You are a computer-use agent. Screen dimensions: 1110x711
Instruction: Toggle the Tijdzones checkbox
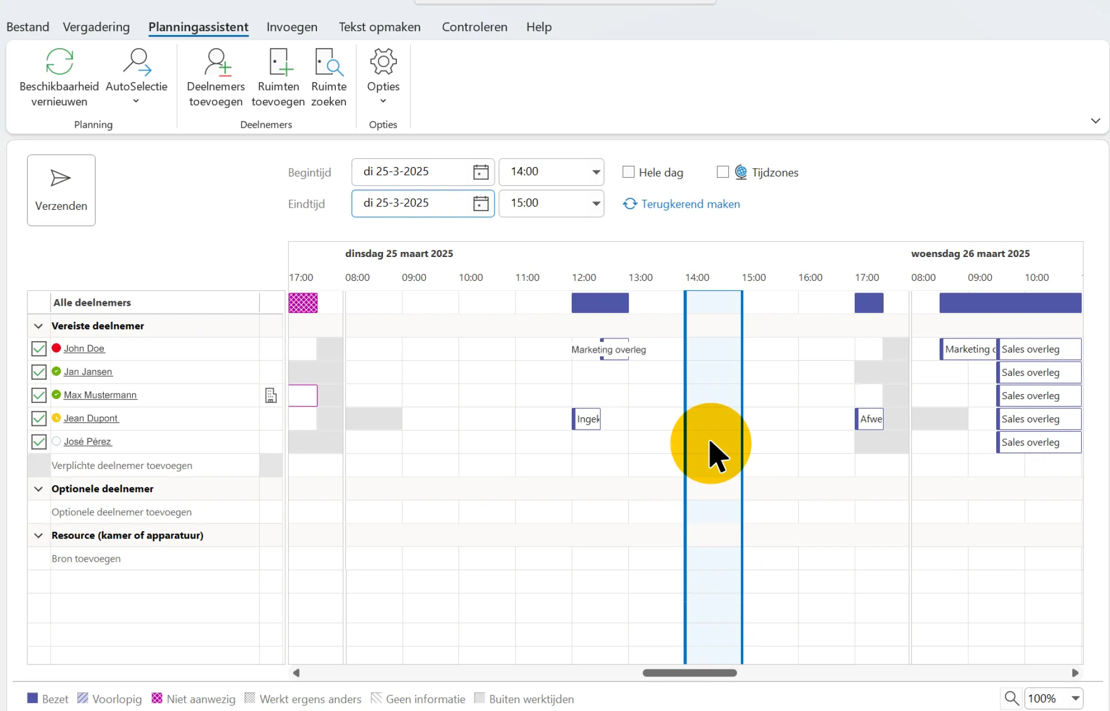coord(723,172)
